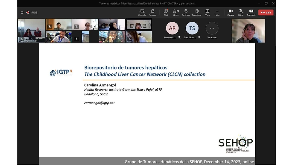The width and height of the screenshot is (293, 165).
Task: Select the presenter's video tile beside Ver todos
Action: click(x=248, y=31)
